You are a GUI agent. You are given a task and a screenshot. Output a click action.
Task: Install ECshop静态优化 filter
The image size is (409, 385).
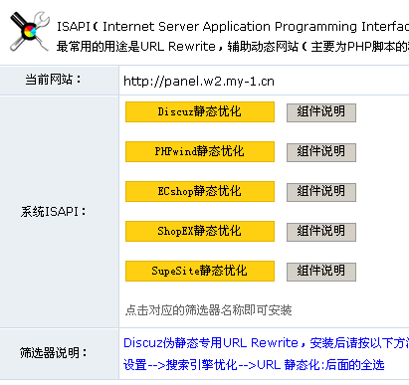[200, 192]
